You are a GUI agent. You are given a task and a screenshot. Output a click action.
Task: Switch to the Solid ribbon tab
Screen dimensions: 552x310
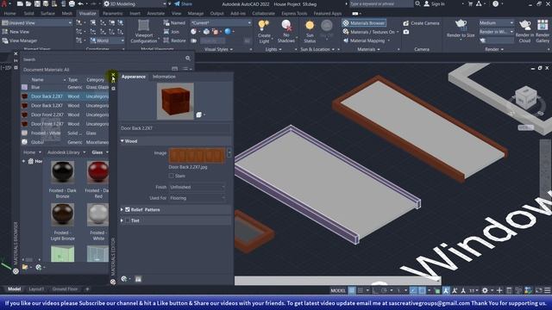28,14
